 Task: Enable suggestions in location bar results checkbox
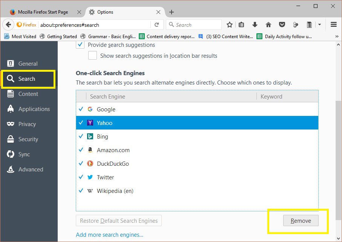click(92, 55)
